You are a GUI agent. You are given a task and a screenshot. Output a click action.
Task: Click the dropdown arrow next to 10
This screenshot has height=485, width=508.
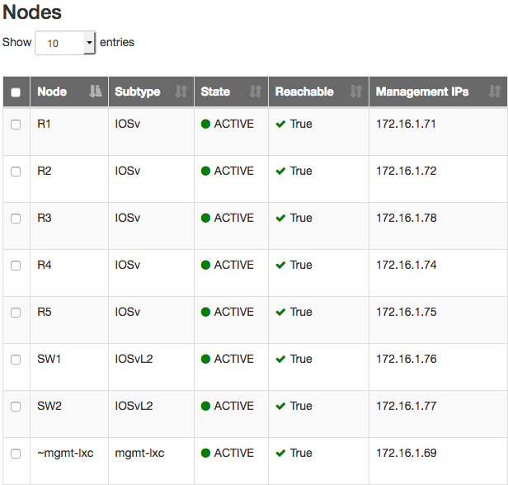pos(89,43)
